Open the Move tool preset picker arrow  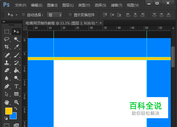tap(17, 15)
